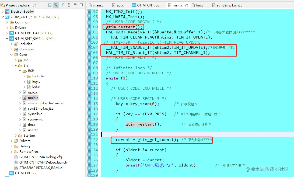Collapse the Core folder
The image size is (294, 177).
pyautogui.click(x=11, y=55)
